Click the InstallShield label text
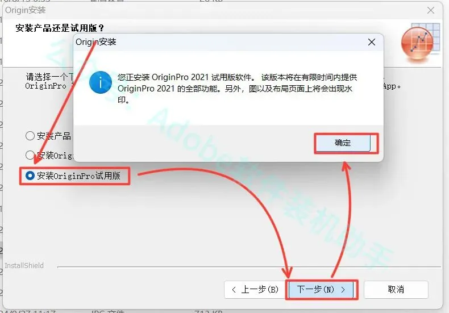The width and height of the screenshot is (449, 313). (24, 265)
